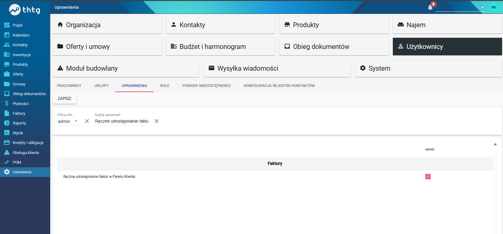Click the Szukaj uprawnień search input
This screenshot has height=234, width=503.
click(122, 121)
